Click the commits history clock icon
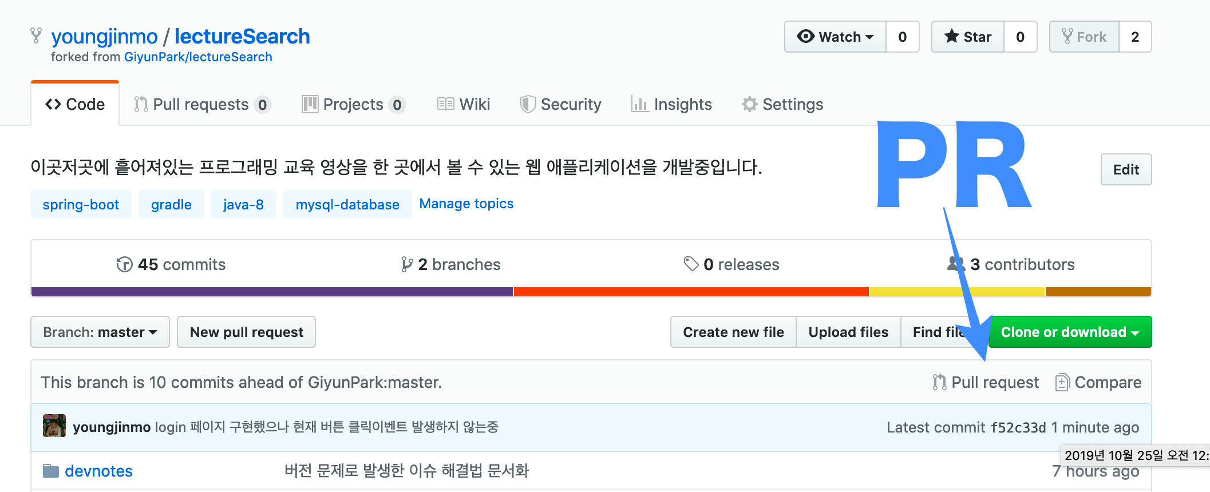 pos(124,264)
